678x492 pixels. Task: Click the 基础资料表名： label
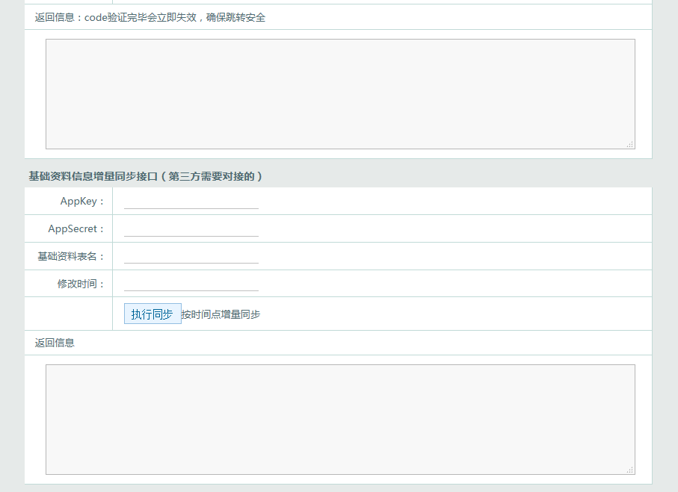[71, 257]
